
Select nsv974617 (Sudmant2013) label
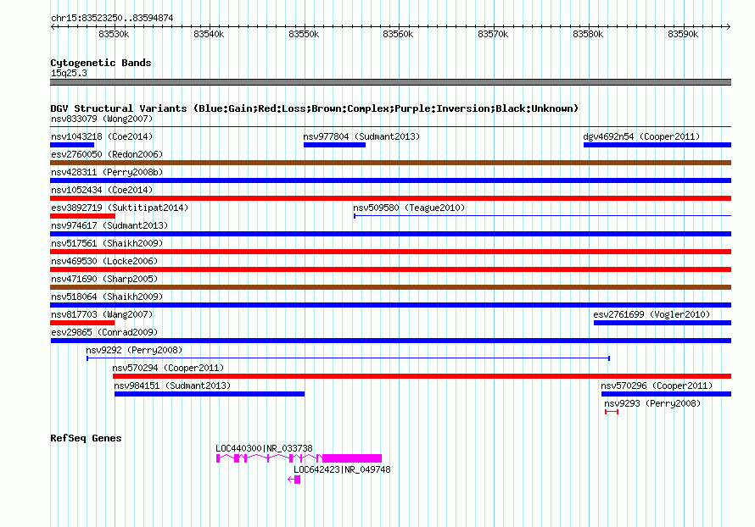pyautogui.click(x=109, y=225)
